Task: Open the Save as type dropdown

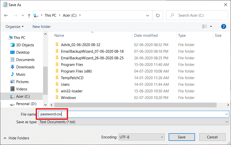Action: coord(134,122)
